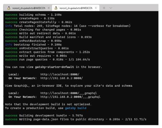Click 'Writing page-data.json files' line

click(x=76, y=119)
